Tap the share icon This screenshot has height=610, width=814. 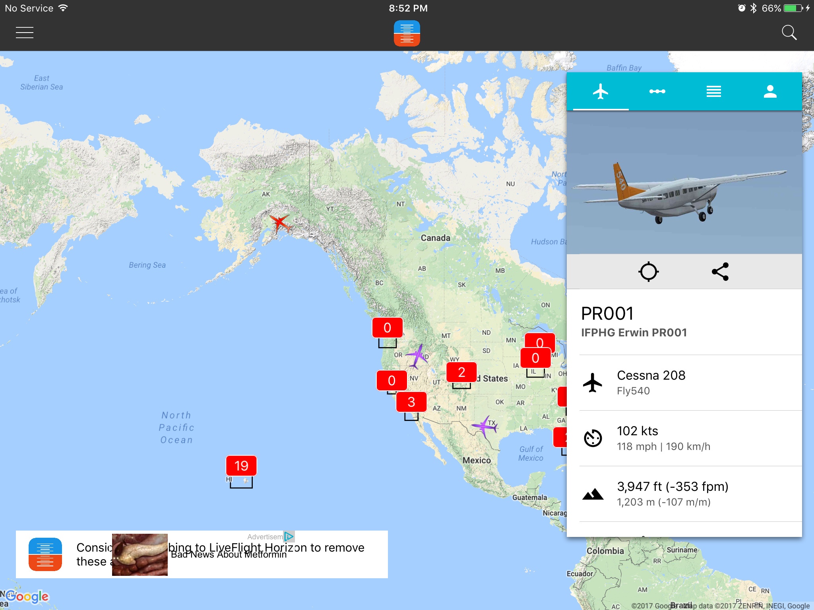pyautogui.click(x=720, y=272)
